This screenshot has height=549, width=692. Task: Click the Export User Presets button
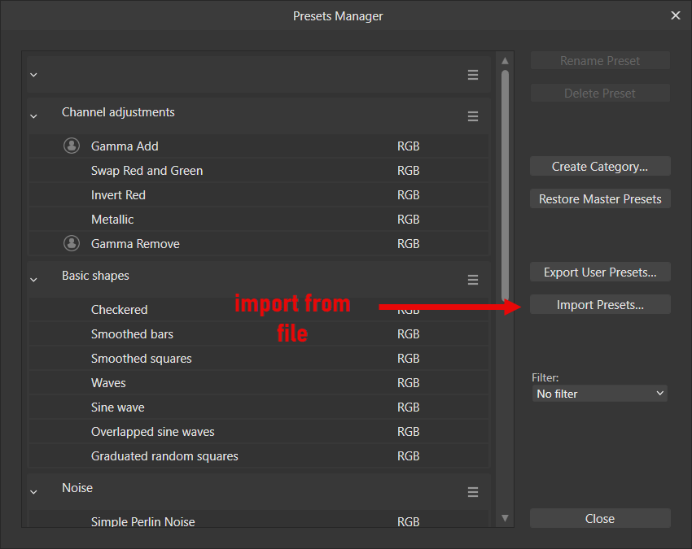600,272
